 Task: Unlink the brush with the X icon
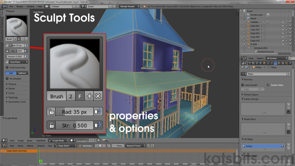click(26, 39)
